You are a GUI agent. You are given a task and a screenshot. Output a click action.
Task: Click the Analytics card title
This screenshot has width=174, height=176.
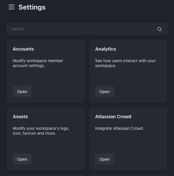pos(106,49)
